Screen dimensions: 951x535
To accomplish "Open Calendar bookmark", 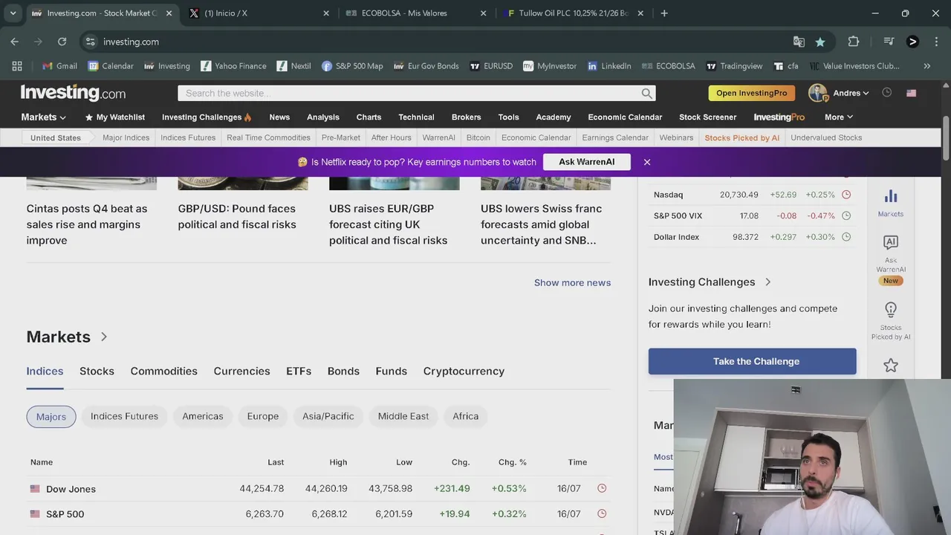I will [x=111, y=66].
